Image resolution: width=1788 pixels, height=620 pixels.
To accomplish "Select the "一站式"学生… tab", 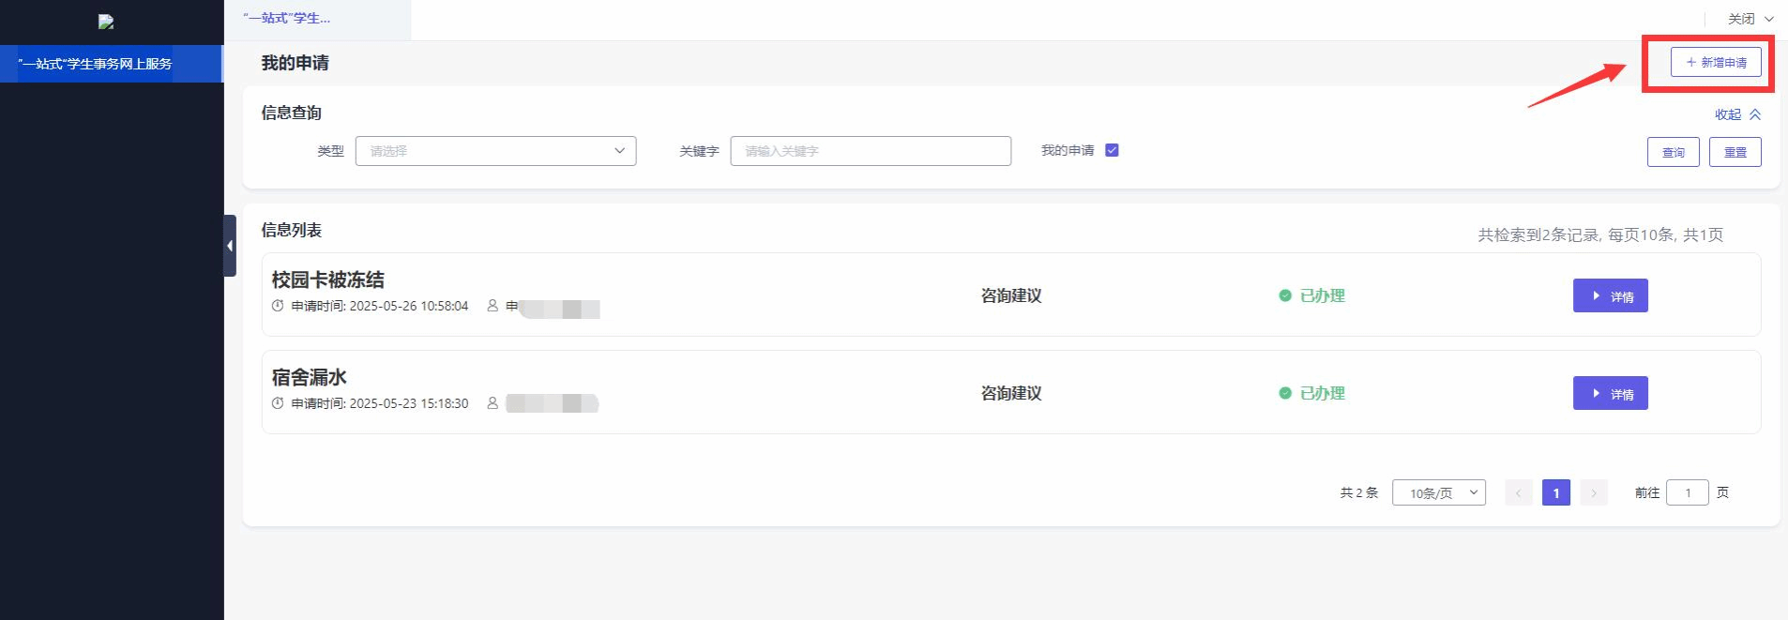I will [x=287, y=18].
